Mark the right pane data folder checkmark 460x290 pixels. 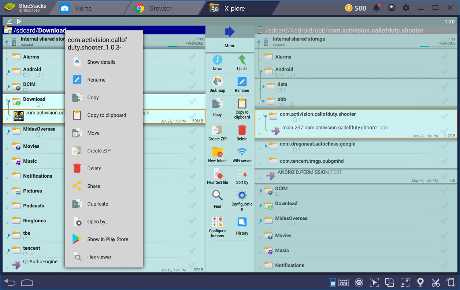click(444, 87)
